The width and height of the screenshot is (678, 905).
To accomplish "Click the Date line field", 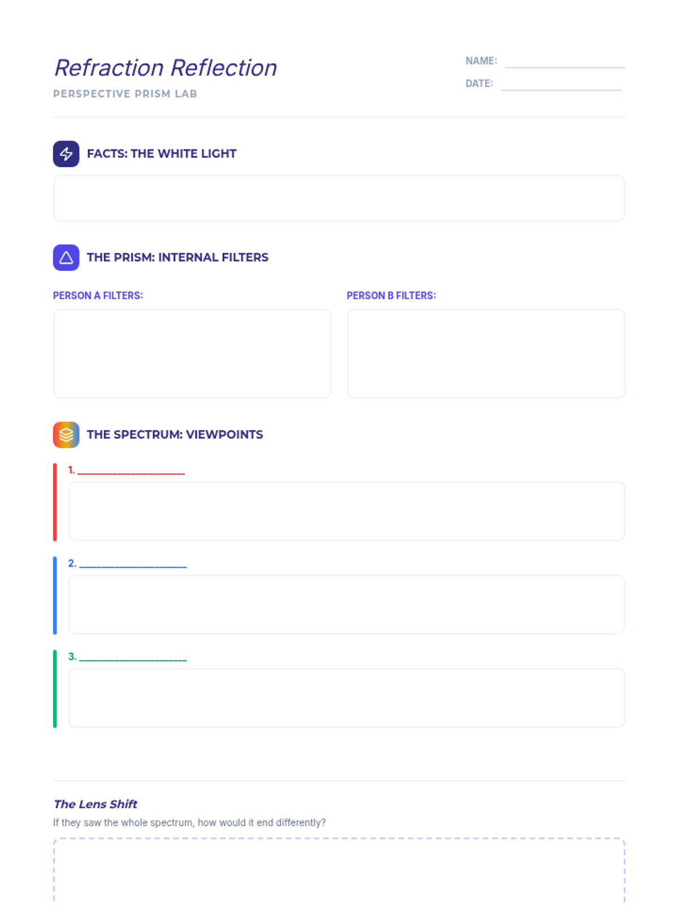I will click(x=562, y=84).
